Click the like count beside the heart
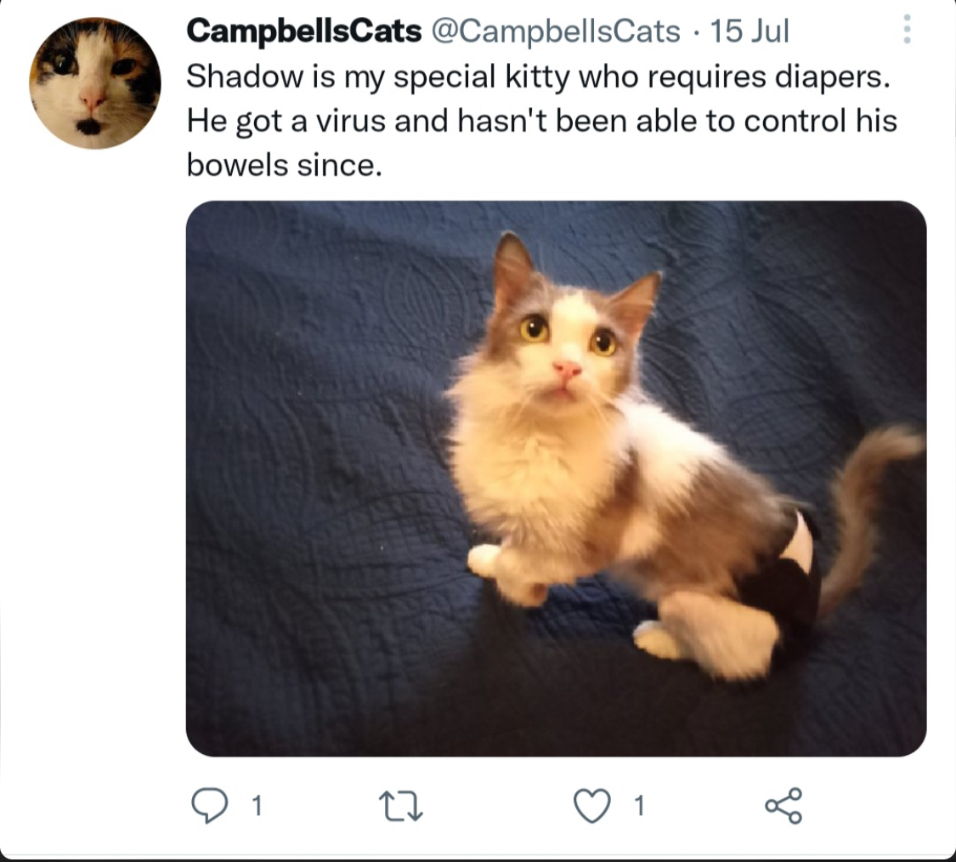 tap(639, 806)
